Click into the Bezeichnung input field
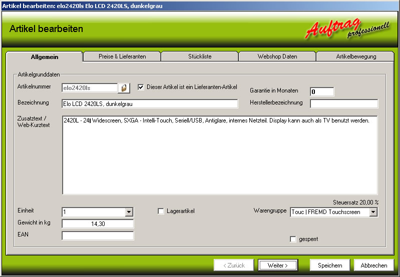This screenshot has height=277, width=400. coord(150,103)
